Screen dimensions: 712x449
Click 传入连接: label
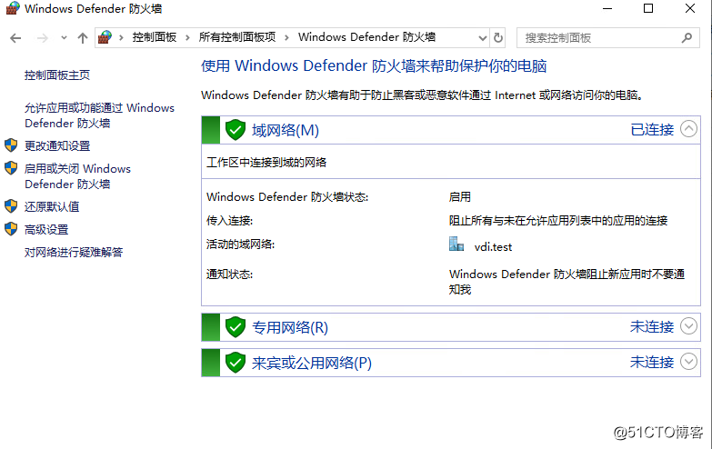pos(230,221)
